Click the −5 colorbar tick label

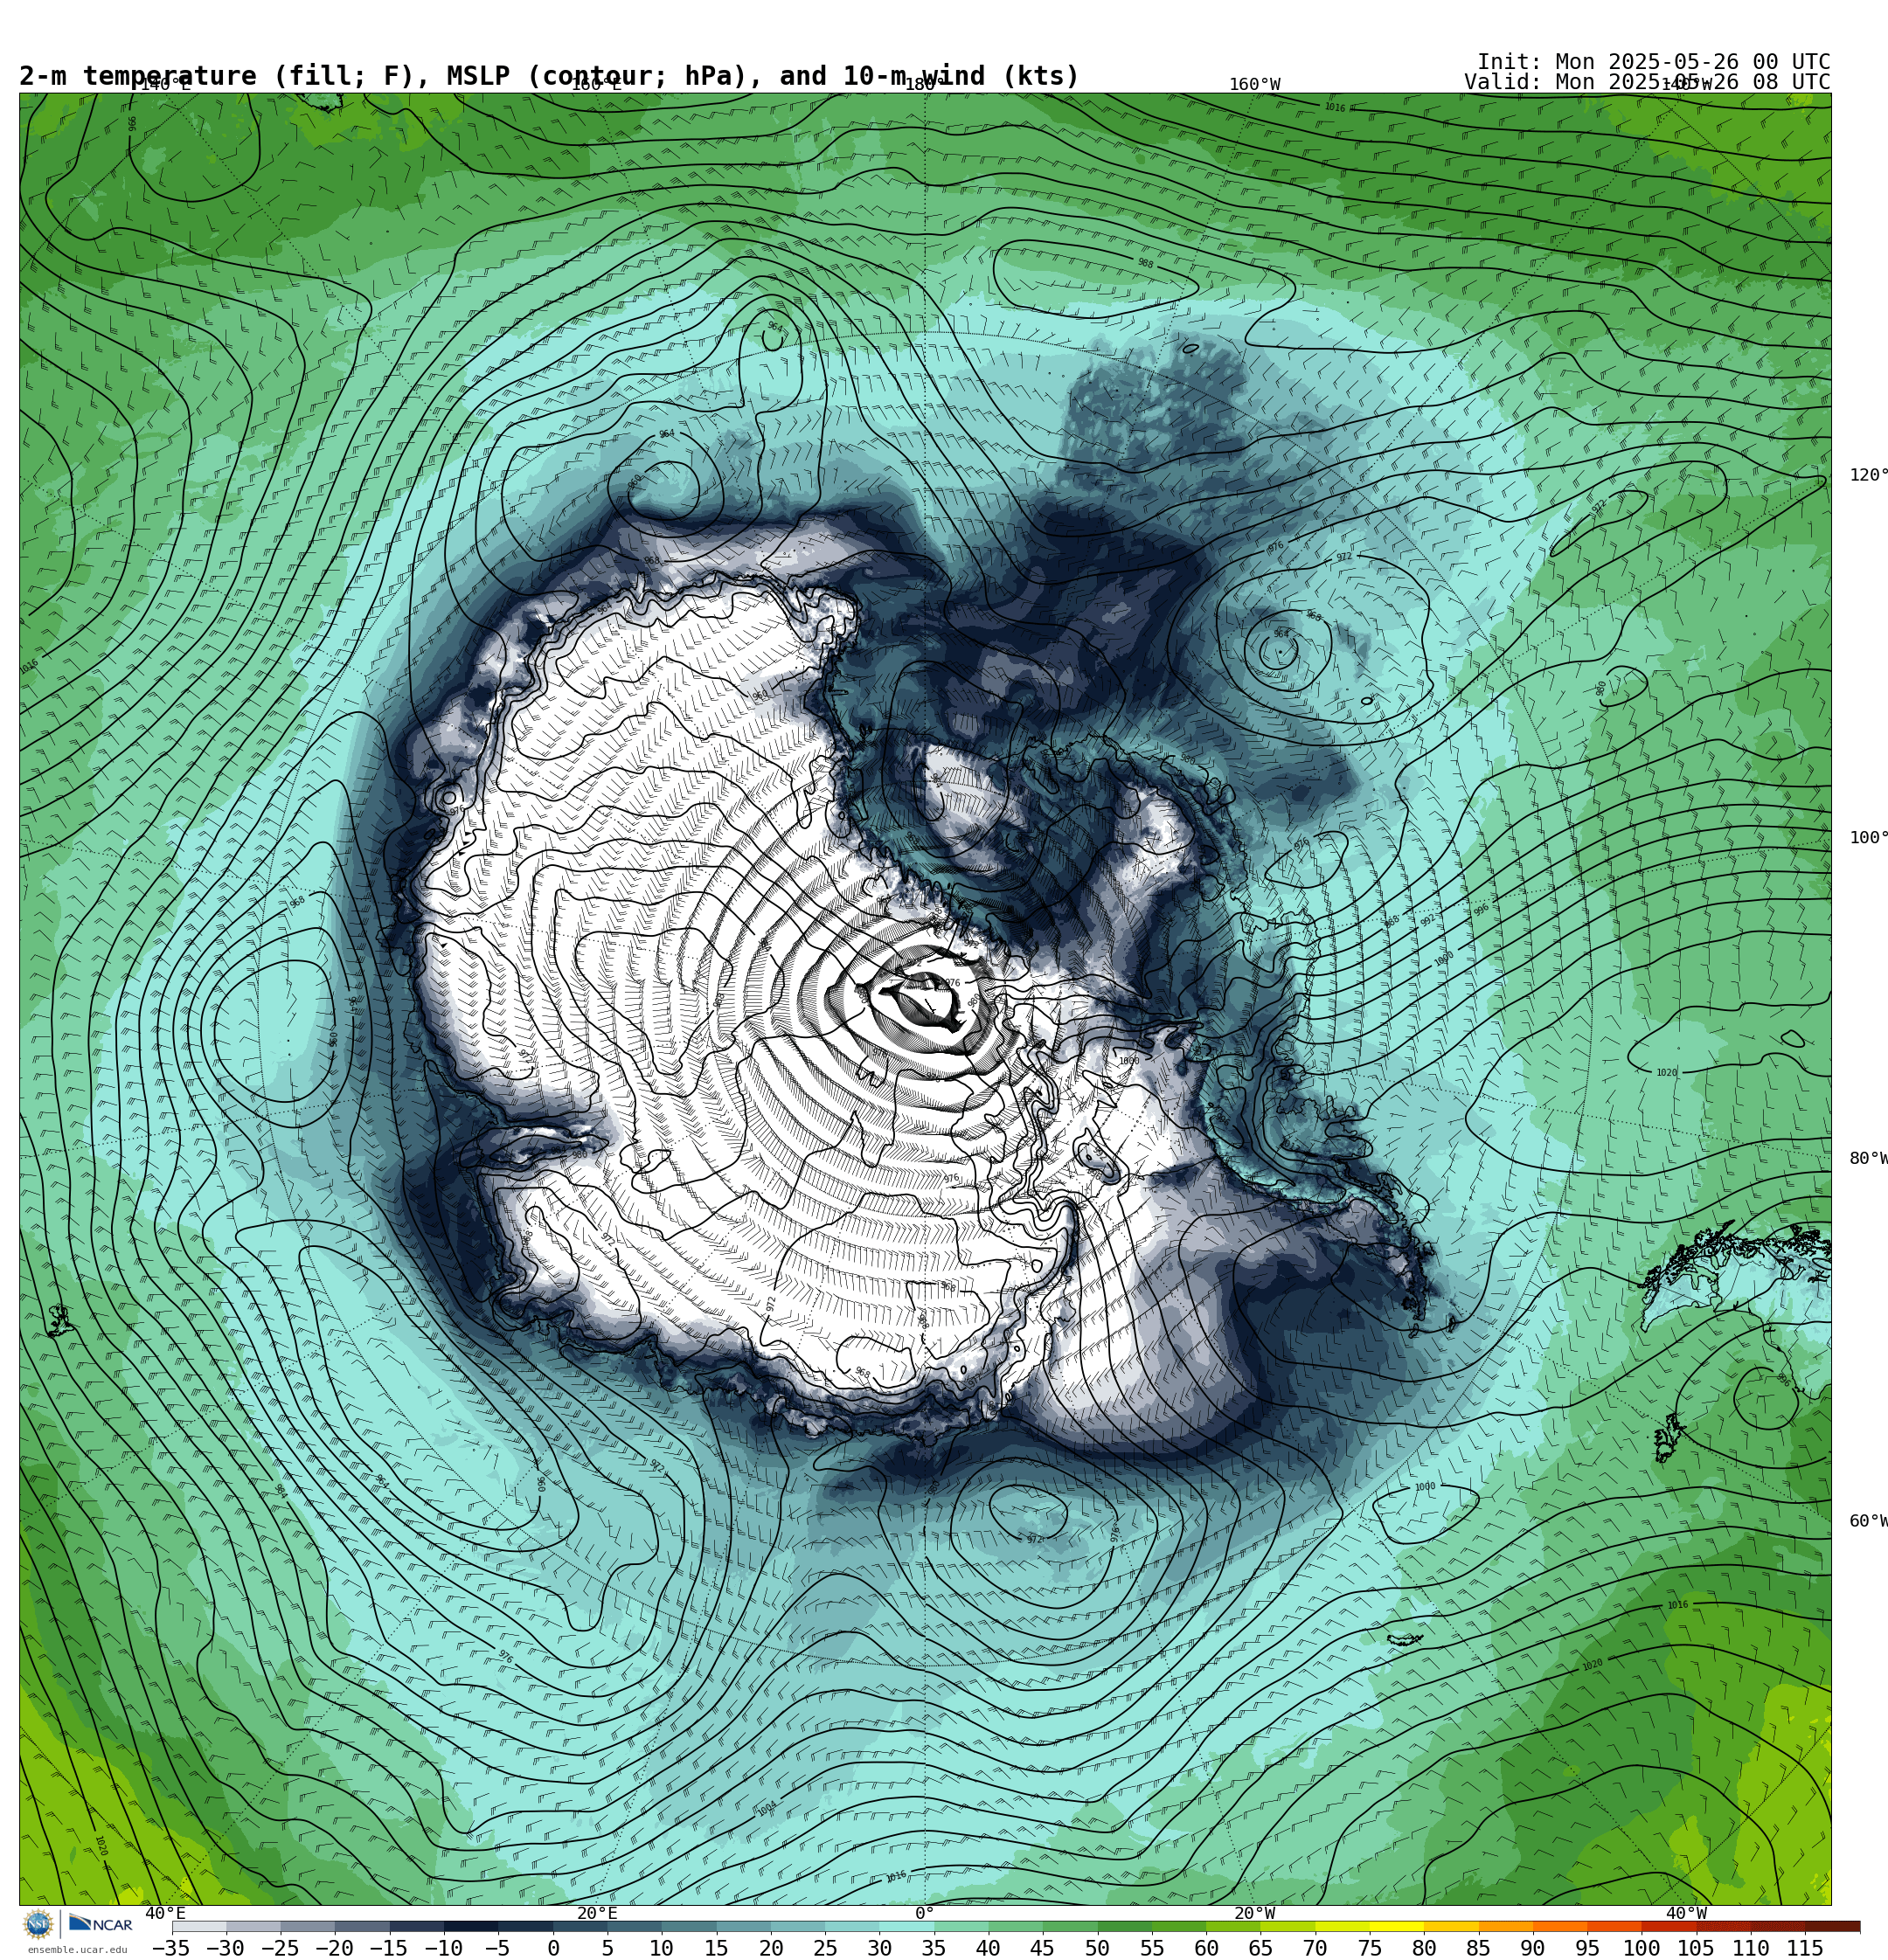point(497,1949)
